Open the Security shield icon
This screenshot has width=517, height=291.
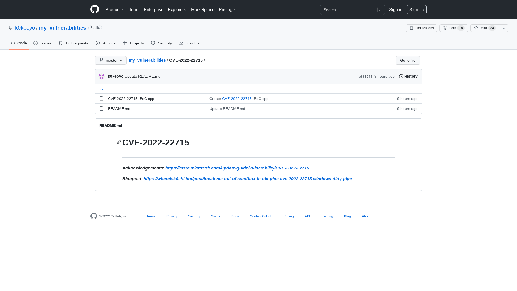click(x=153, y=43)
